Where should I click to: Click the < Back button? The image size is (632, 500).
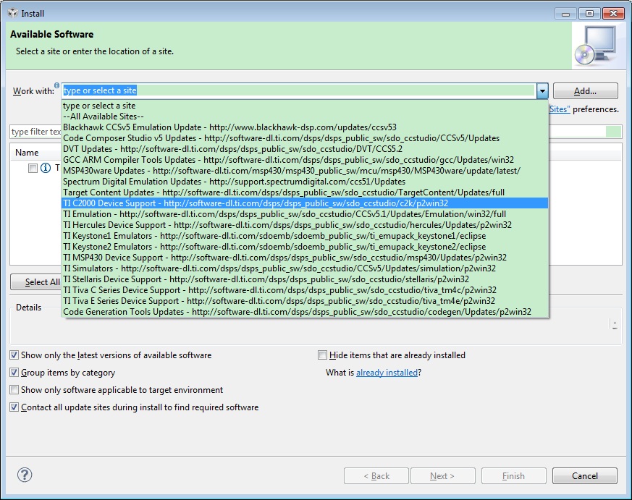click(x=376, y=476)
